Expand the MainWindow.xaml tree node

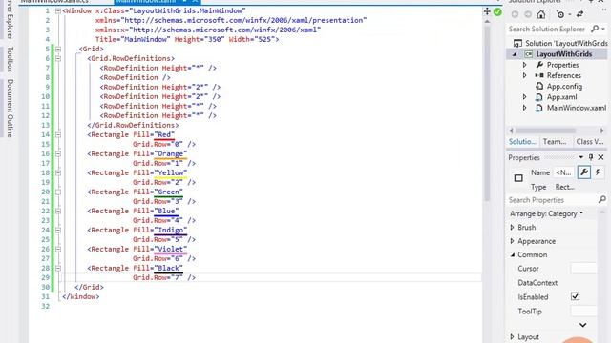524,108
